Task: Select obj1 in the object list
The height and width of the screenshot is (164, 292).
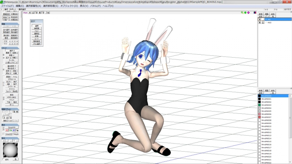Action: pyautogui.click(x=269, y=23)
